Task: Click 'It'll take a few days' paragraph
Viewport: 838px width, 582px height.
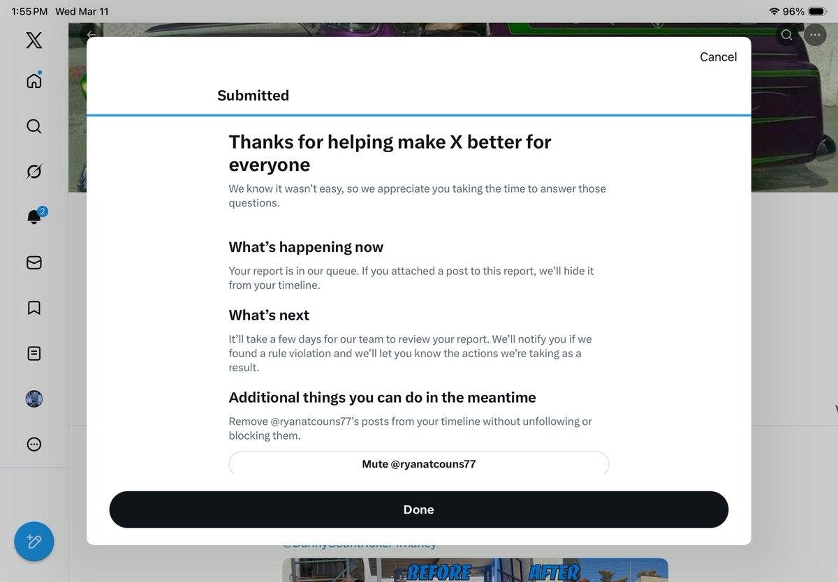Action: click(411, 353)
